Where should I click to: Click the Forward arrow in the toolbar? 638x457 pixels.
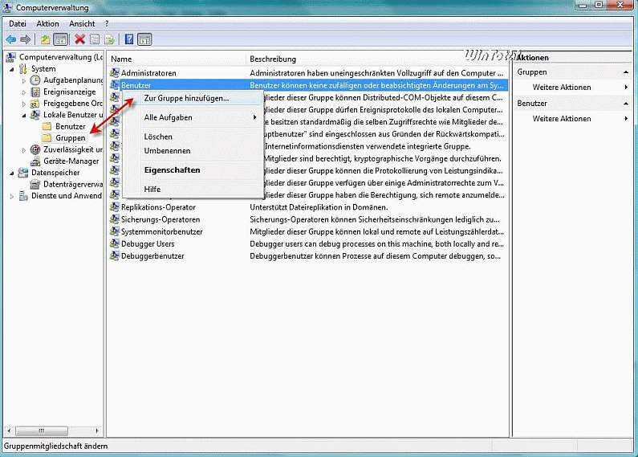[26, 39]
